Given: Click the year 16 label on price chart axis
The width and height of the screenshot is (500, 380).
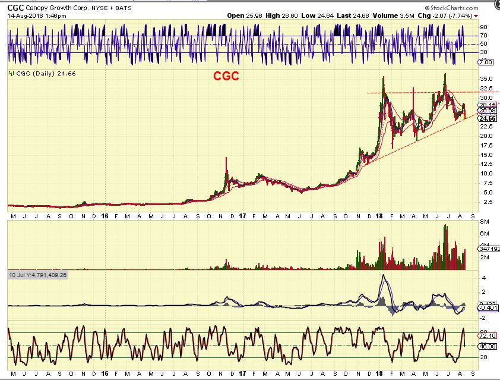Looking at the screenshot, I should point(105,216).
